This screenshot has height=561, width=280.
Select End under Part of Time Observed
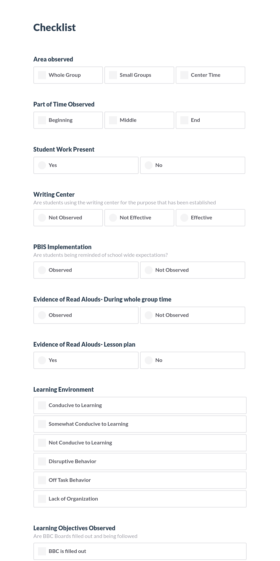click(184, 120)
